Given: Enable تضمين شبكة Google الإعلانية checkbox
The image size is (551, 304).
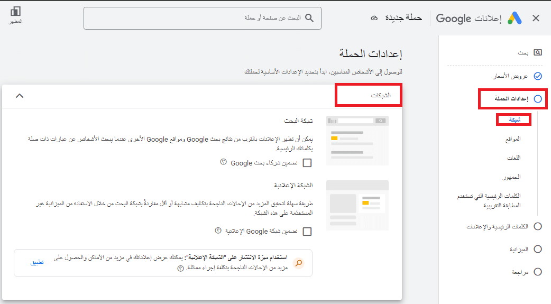Looking at the screenshot, I should coord(307,231).
